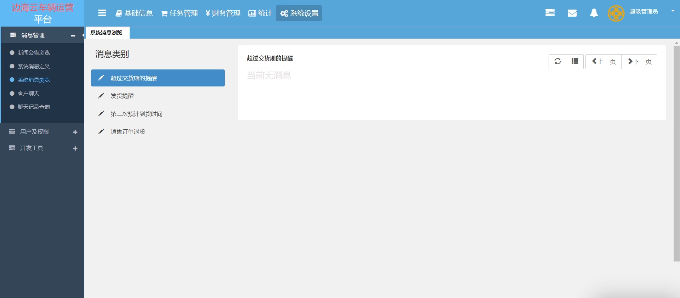
Task: Open the 基础信息 top menu
Action: (x=134, y=13)
